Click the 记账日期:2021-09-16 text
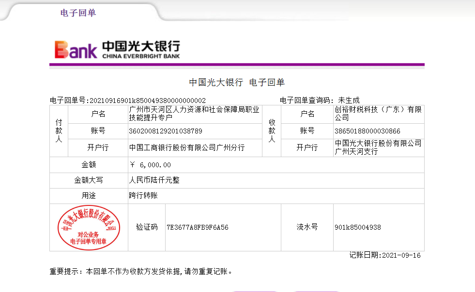 [x=385, y=255]
